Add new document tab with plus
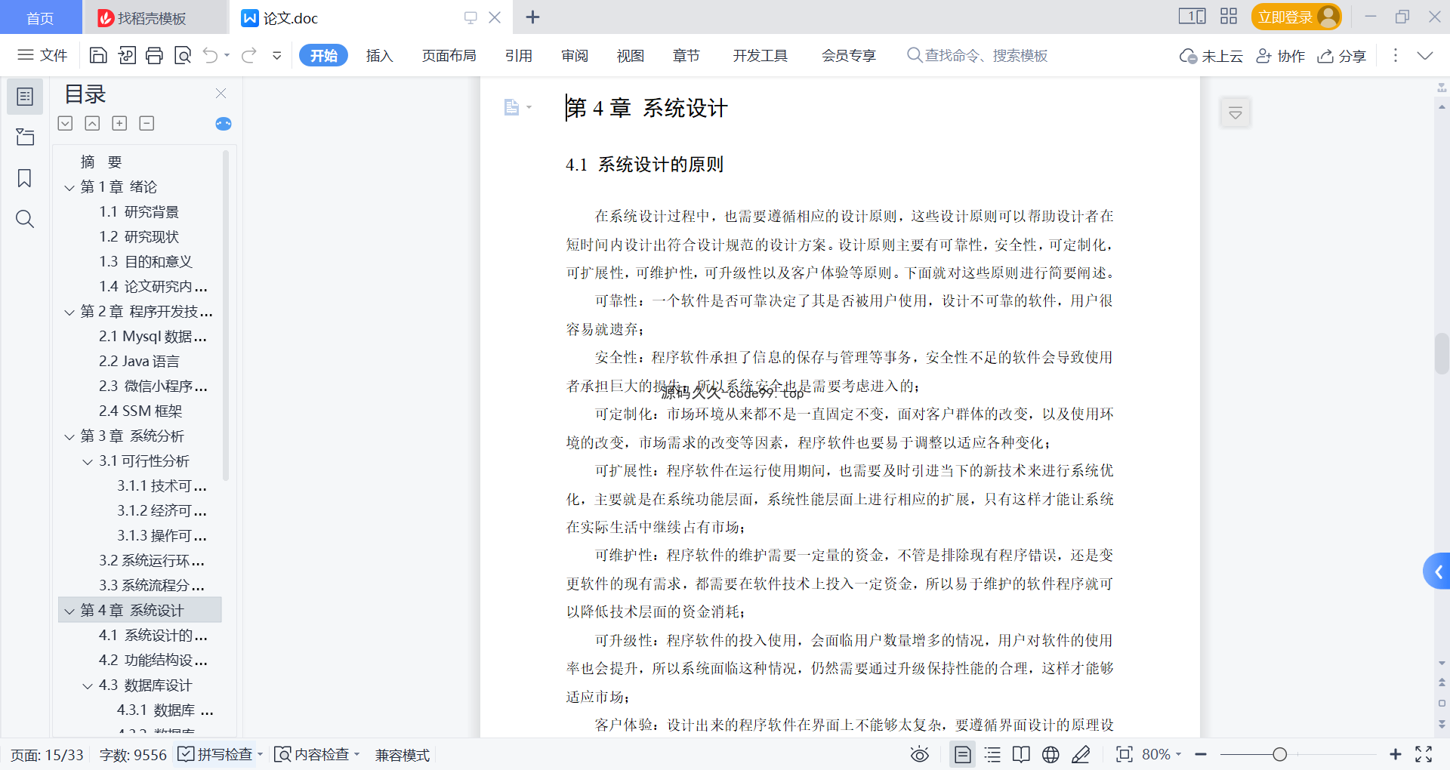1450x770 pixels. [x=532, y=17]
